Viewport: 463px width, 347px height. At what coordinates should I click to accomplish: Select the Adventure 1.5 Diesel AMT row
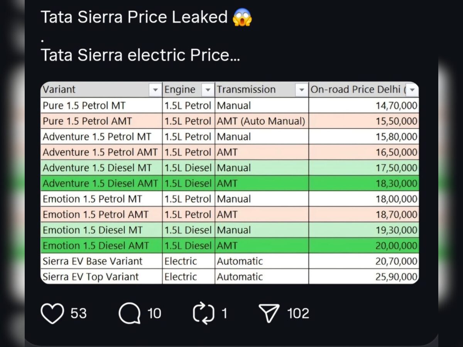101,183
